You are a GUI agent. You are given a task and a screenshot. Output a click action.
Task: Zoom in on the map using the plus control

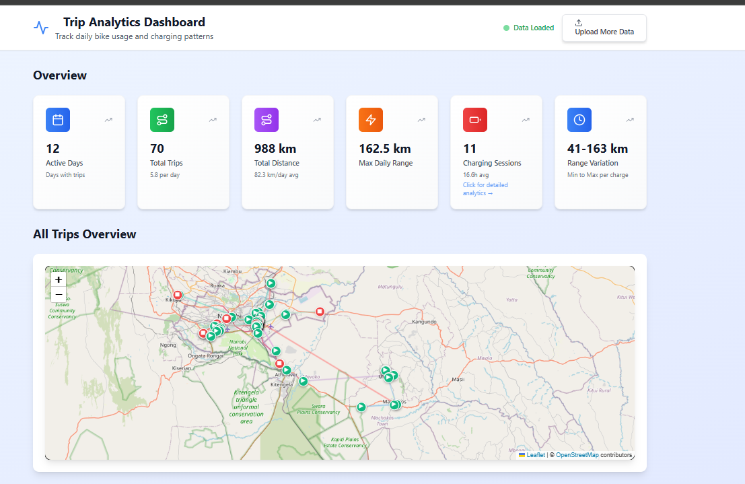pyautogui.click(x=58, y=279)
